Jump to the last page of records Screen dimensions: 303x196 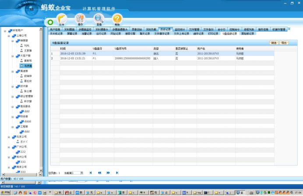pyautogui.click(x=117, y=173)
